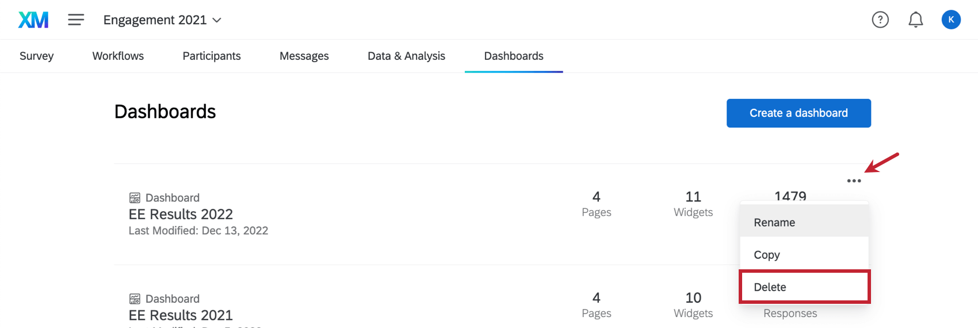Screen dimensions: 978x328
Task: Open the help question mark icon
Action: tap(880, 20)
